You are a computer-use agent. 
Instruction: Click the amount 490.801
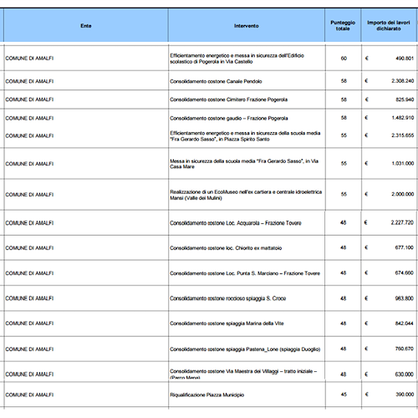pyautogui.click(x=405, y=59)
